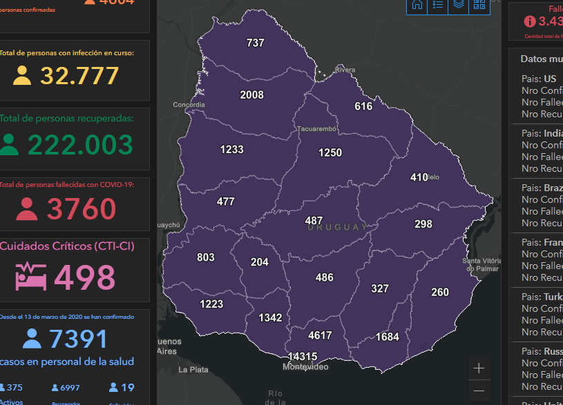Screen dimensions: 563x405
Task: Click the person icon beside 375 Activos
Action: pos(2,388)
